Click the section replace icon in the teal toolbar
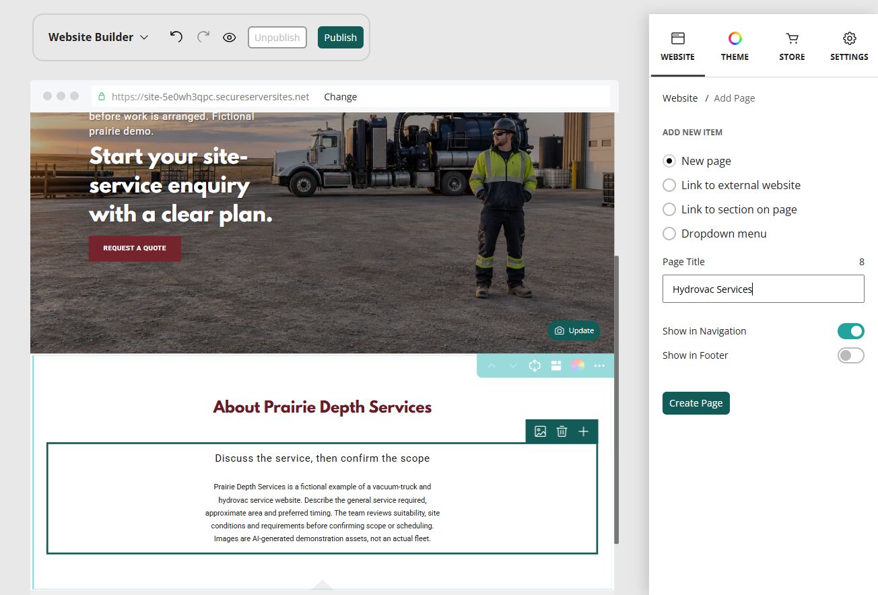878x595 pixels. 535,365
